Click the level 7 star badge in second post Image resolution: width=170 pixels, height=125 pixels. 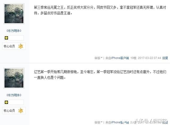point(21,111)
